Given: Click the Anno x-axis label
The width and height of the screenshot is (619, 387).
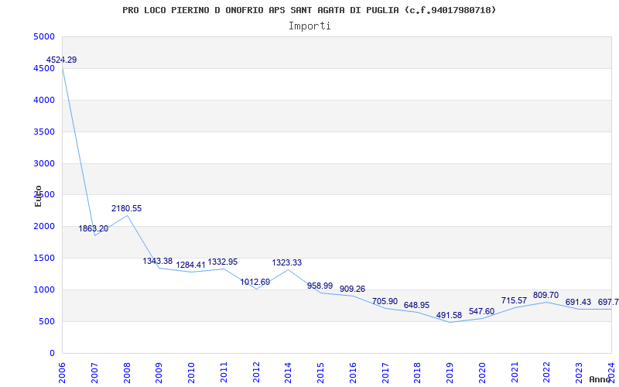Looking at the screenshot, I should (x=600, y=379).
